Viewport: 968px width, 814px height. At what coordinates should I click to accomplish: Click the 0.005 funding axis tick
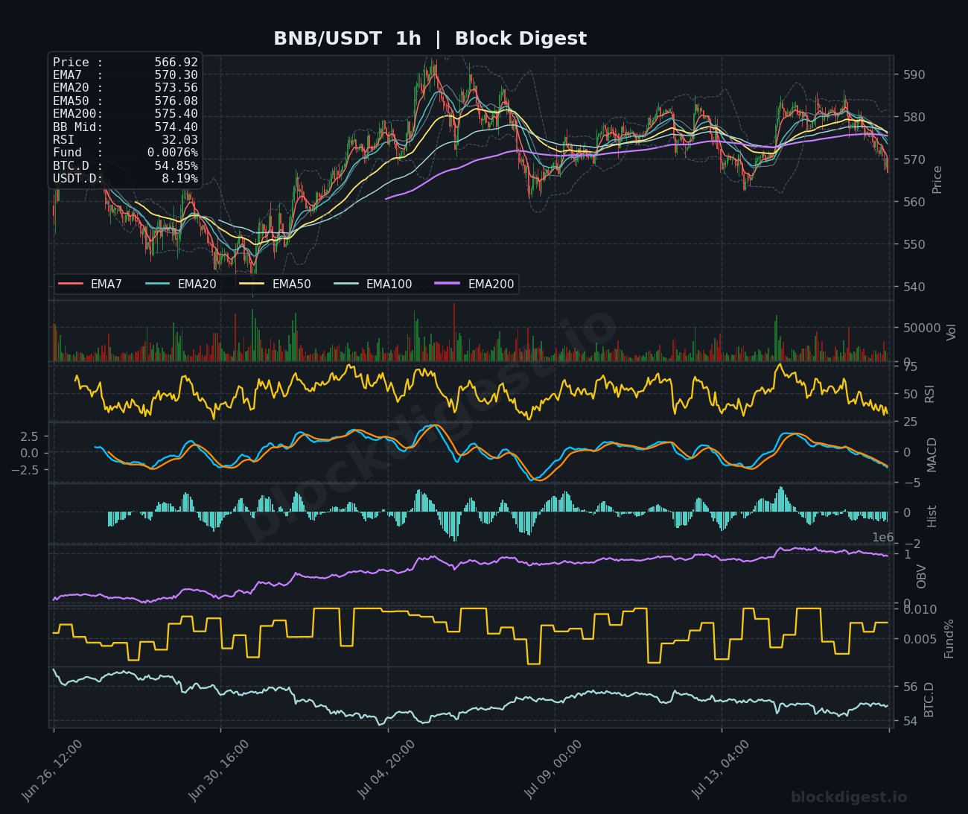(919, 639)
